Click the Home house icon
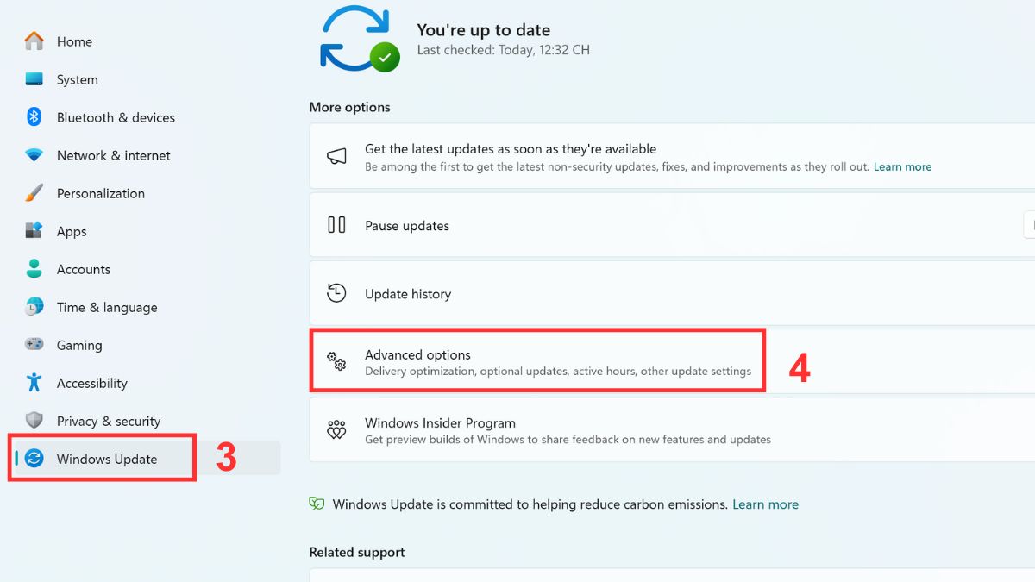This screenshot has height=582, width=1035. click(34, 41)
